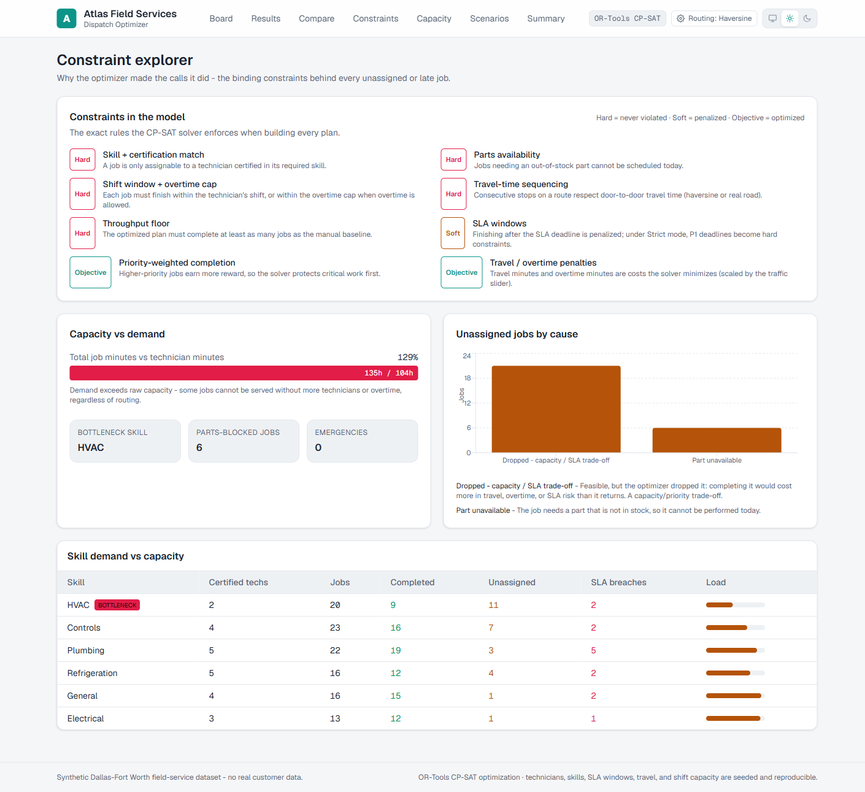Click the OR-Tools CP-SAT badge
The width and height of the screenshot is (865, 792).
tap(628, 18)
